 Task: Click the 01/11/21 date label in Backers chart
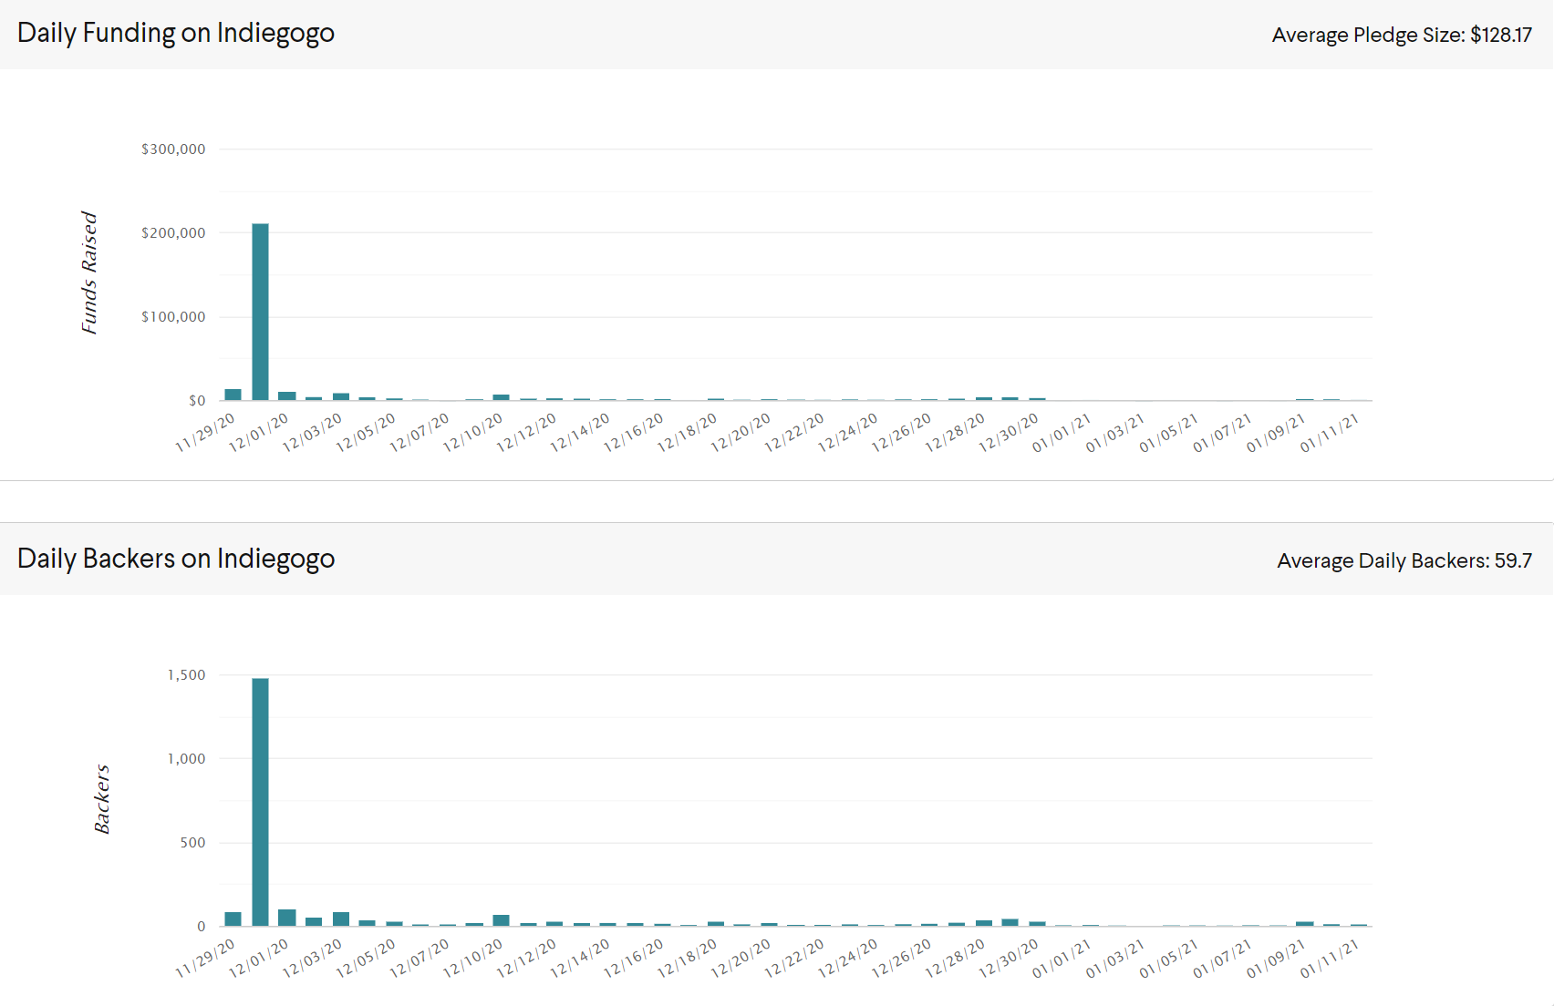(x=1330, y=959)
